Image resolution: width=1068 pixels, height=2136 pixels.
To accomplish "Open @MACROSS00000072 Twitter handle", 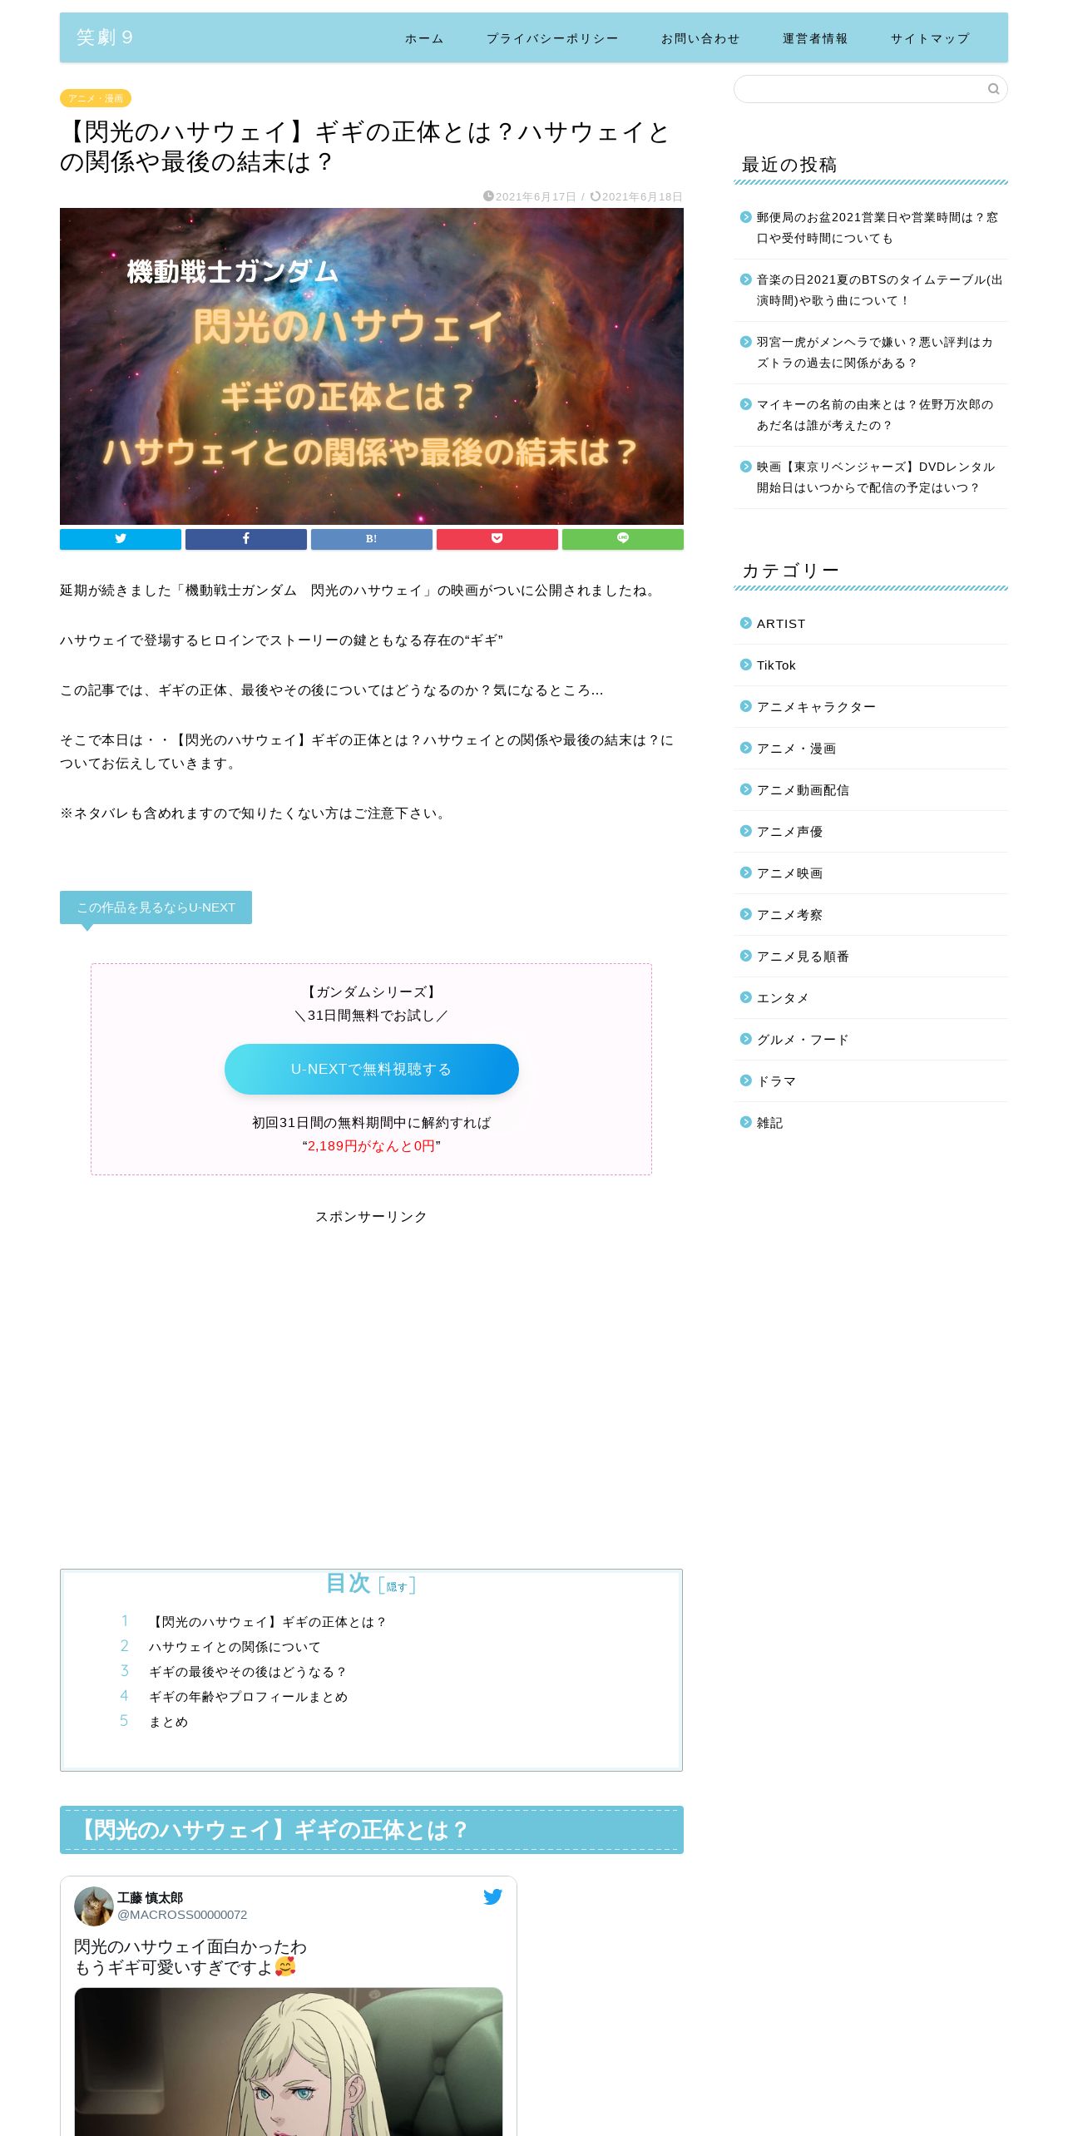I will (182, 1915).
